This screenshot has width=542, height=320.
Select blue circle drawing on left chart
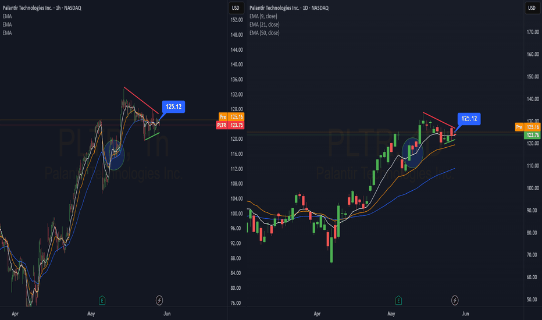pos(114,155)
